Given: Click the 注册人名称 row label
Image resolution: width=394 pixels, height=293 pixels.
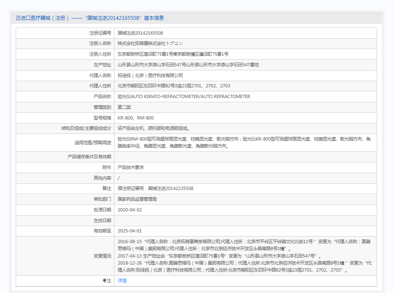Looking at the screenshot, I should 100,43.
